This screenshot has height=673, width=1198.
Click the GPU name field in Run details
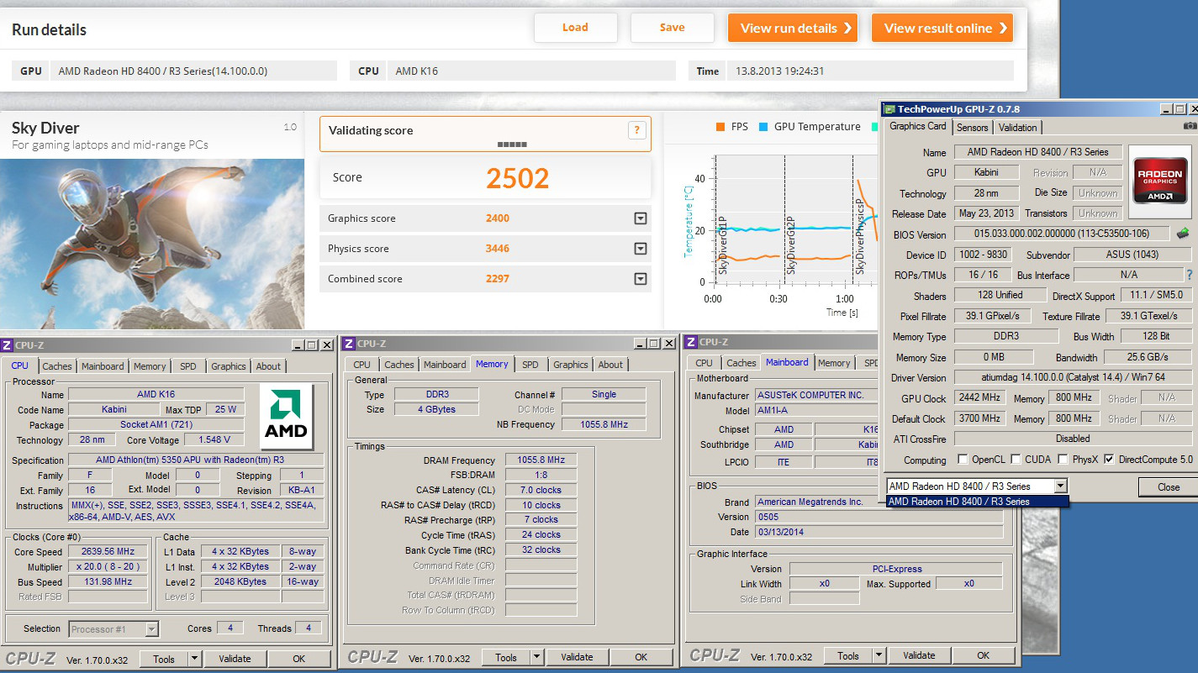[193, 71]
